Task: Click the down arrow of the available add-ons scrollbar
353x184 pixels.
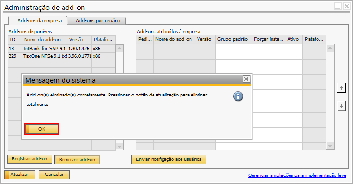Action: [x=119, y=147]
